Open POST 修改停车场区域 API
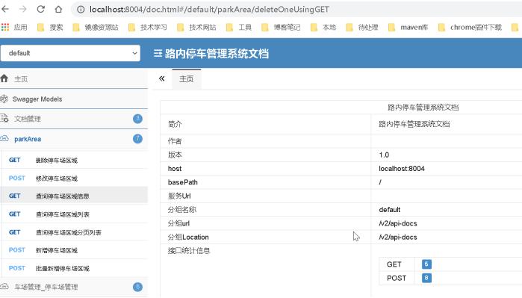This screenshot has height=298, width=522. (x=75, y=179)
